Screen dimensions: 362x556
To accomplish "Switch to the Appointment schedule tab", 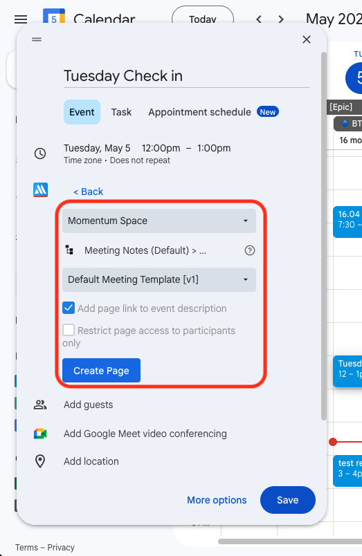I will [199, 112].
